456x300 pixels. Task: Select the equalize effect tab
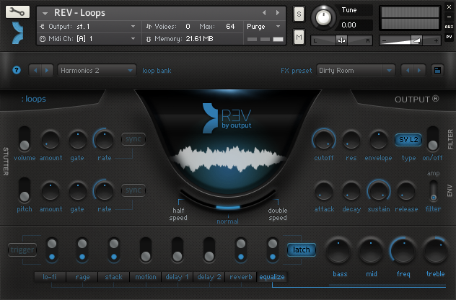pyautogui.click(x=272, y=277)
